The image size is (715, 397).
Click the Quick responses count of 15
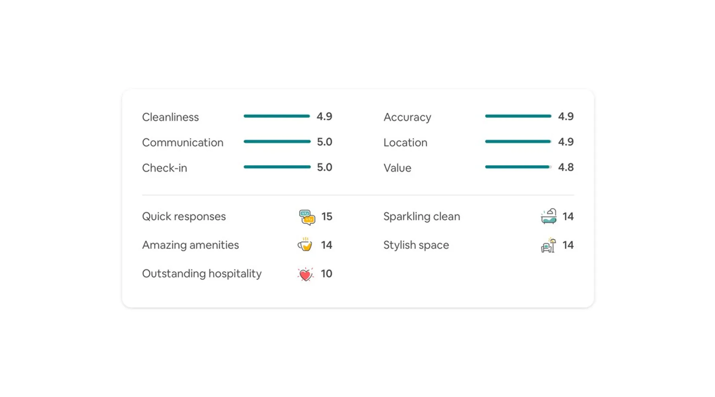tap(327, 216)
